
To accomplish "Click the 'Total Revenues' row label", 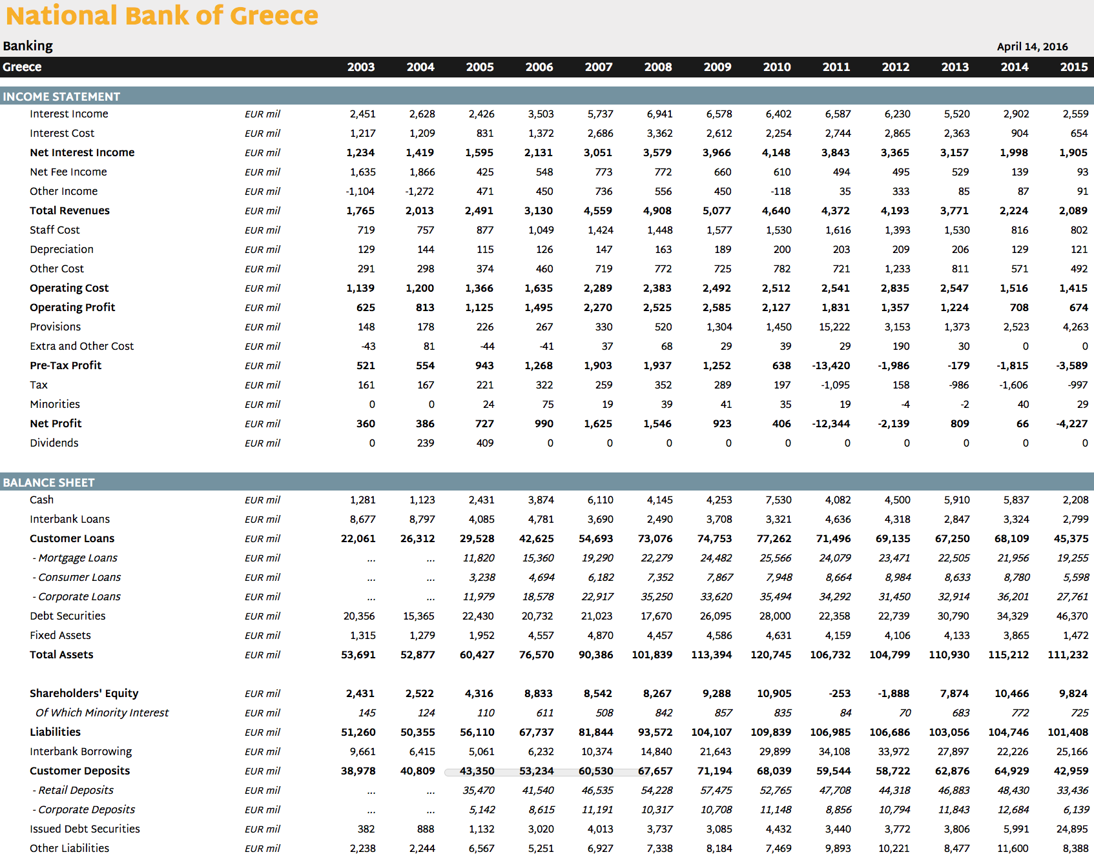I will tap(70, 211).
